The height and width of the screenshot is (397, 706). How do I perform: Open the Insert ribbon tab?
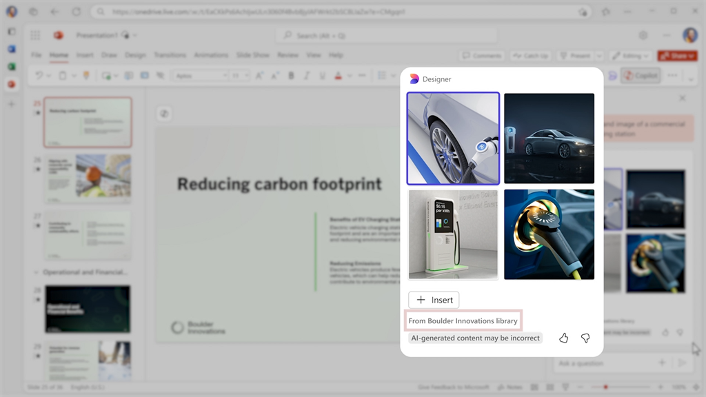tap(85, 55)
